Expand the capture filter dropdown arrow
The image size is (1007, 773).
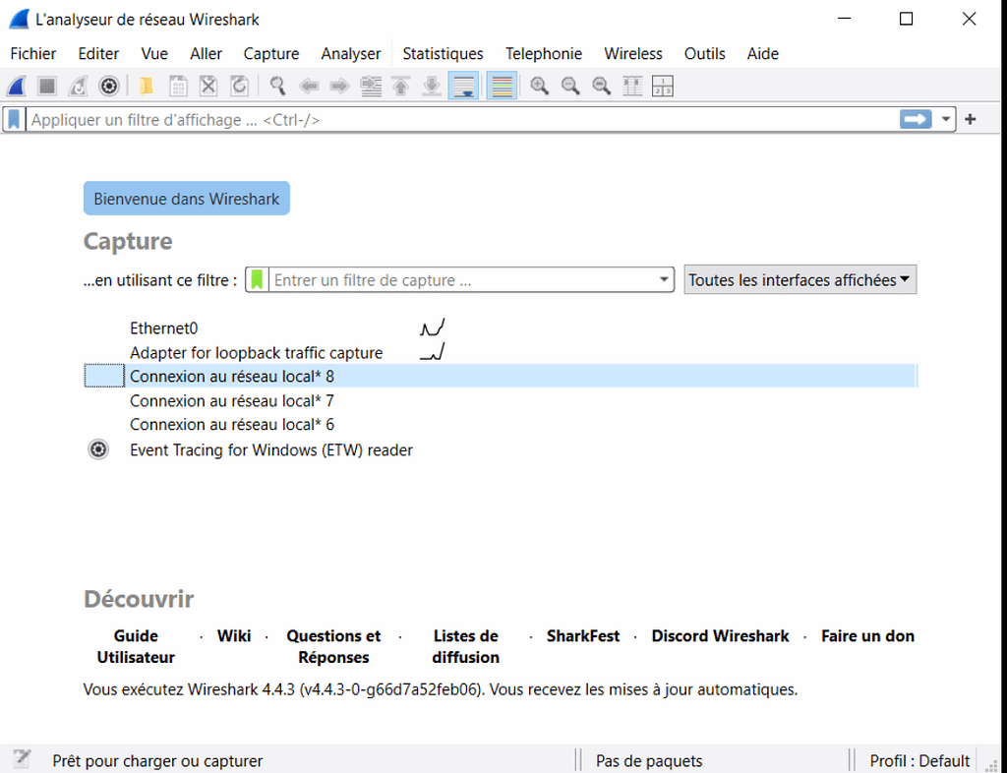click(664, 280)
